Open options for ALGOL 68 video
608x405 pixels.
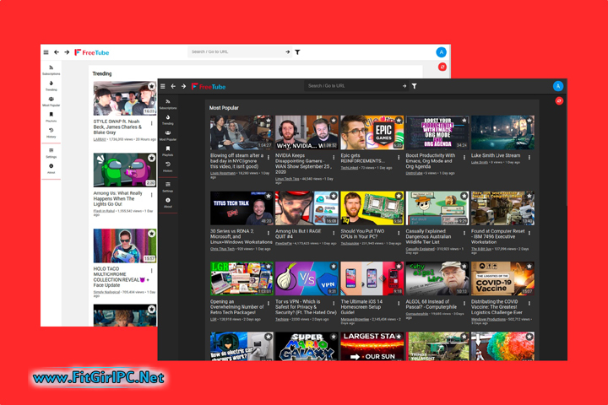click(464, 303)
